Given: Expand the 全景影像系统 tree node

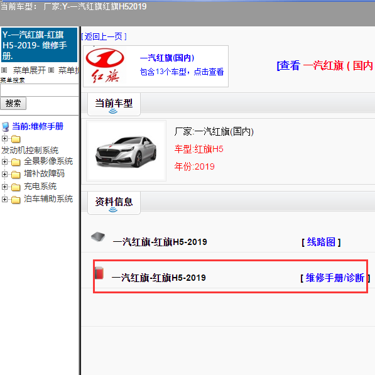Looking at the screenshot, I should click(x=4, y=161).
